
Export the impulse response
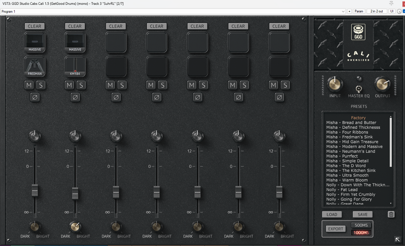point(336,229)
